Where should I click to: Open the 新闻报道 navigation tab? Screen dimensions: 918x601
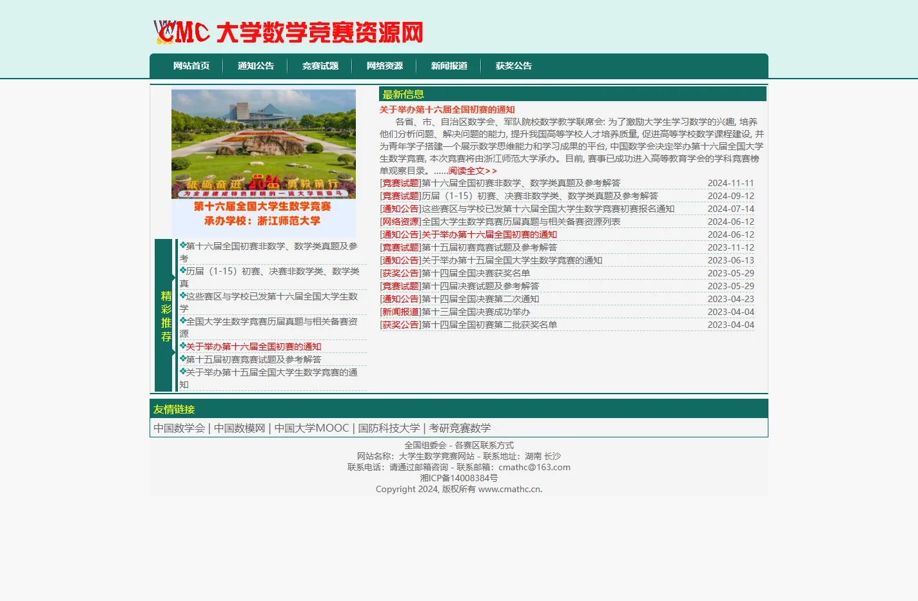point(449,66)
